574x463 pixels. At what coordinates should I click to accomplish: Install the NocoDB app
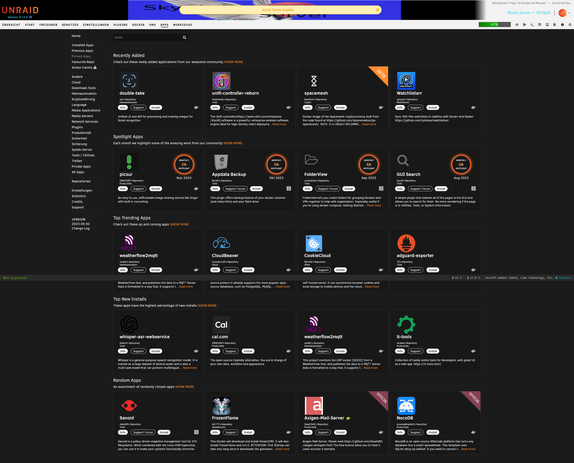click(433, 433)
